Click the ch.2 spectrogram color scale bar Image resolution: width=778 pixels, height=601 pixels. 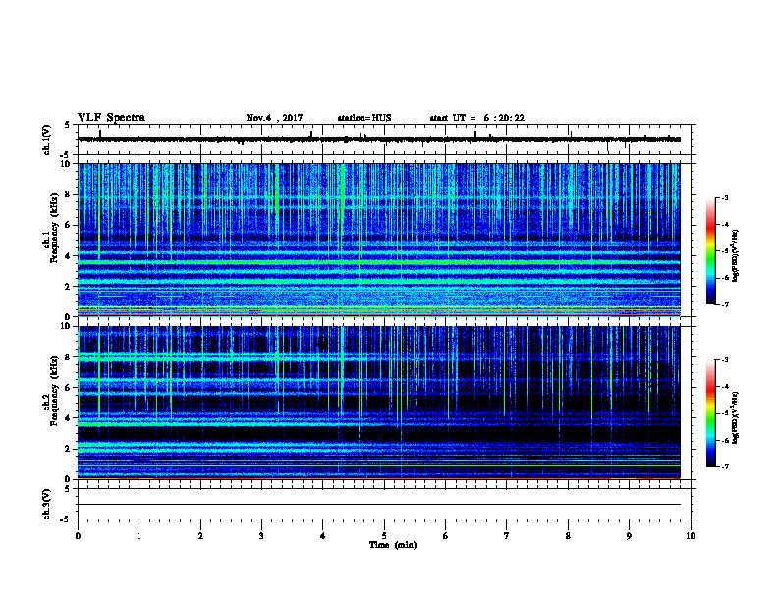(x=710, y=413)
